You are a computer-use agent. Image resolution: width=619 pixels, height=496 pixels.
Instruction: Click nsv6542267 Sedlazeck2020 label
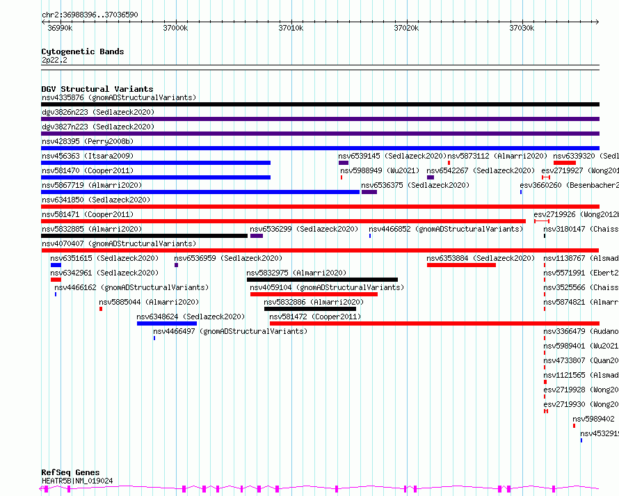pos(481,170)
